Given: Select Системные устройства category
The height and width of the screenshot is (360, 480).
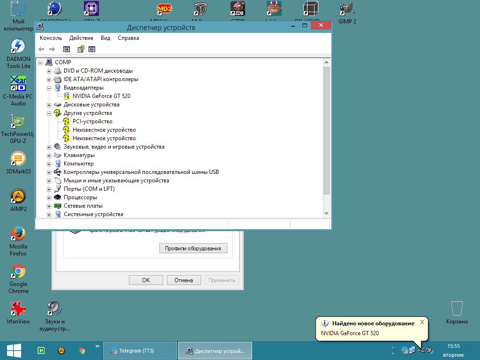Looking at the screenshot, I should click(93, 214).
